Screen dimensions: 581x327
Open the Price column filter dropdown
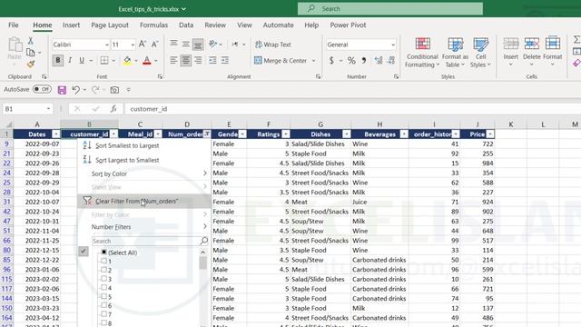pos(490,134)
